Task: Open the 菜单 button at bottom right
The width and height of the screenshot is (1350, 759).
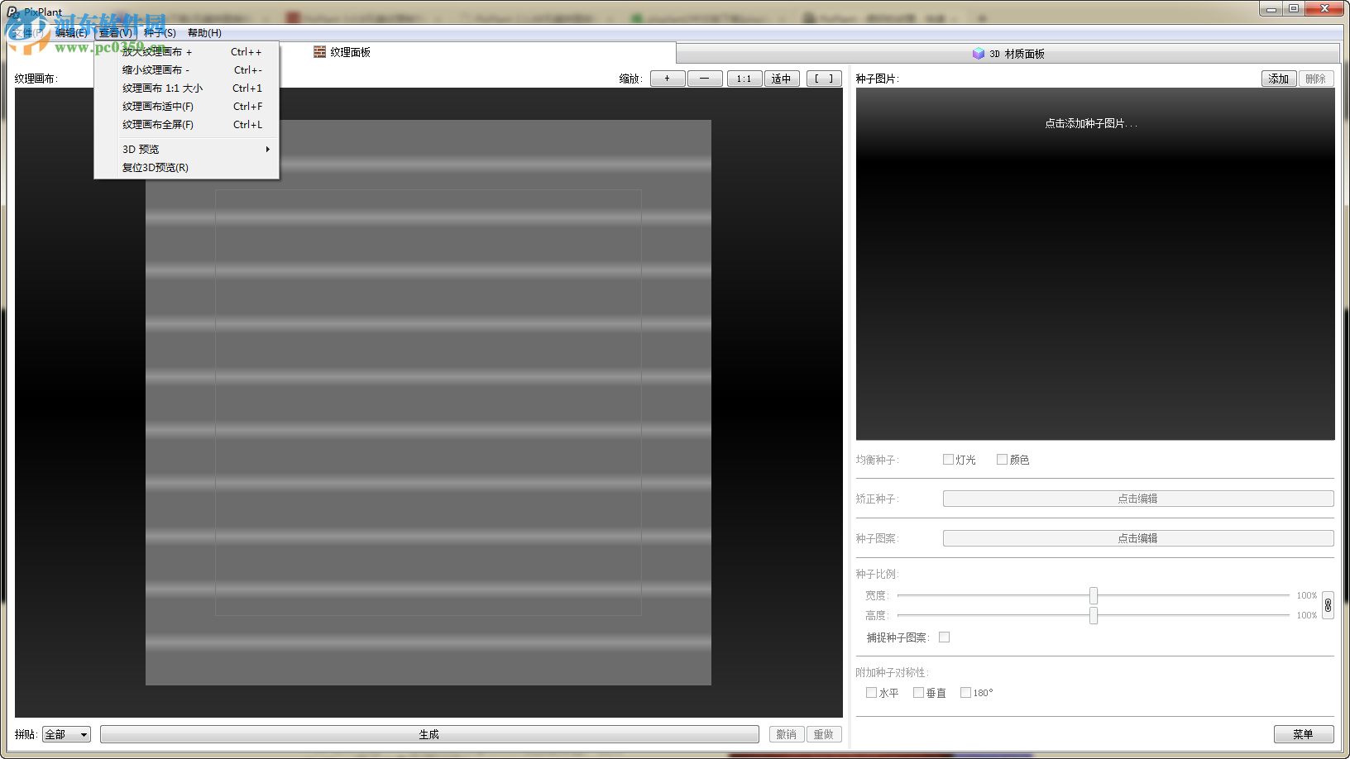Action: point(1304,734)
